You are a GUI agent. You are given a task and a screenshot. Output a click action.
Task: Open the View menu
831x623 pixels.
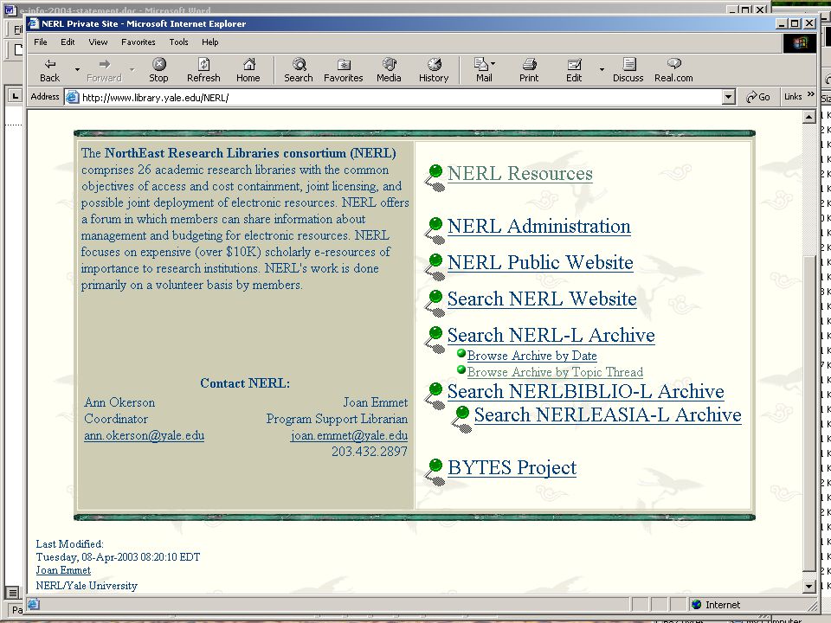[x=98, y=42]
